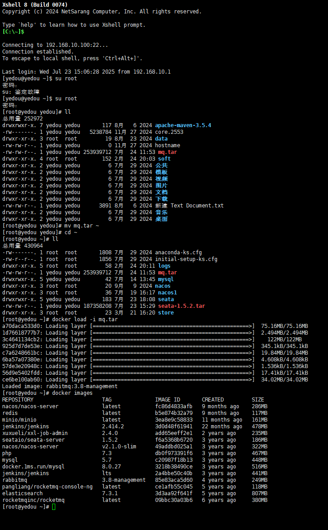Click the minio/minio repository name

[19, 420]
